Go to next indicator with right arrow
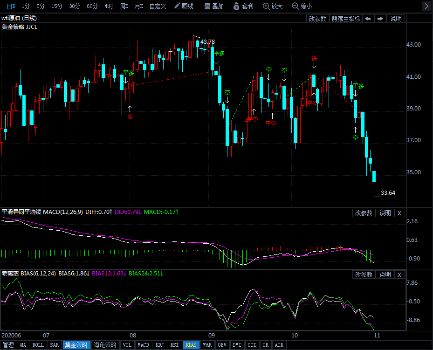Image resolution: width=433 pixels, height=350 pixels. coord(380,19)
